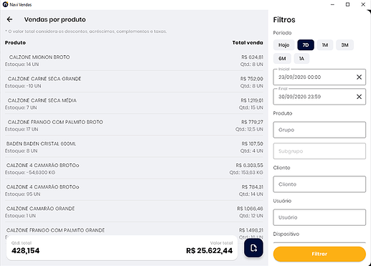Click the Total venda column header
371x266 pixels.
(x=248, y=42)
